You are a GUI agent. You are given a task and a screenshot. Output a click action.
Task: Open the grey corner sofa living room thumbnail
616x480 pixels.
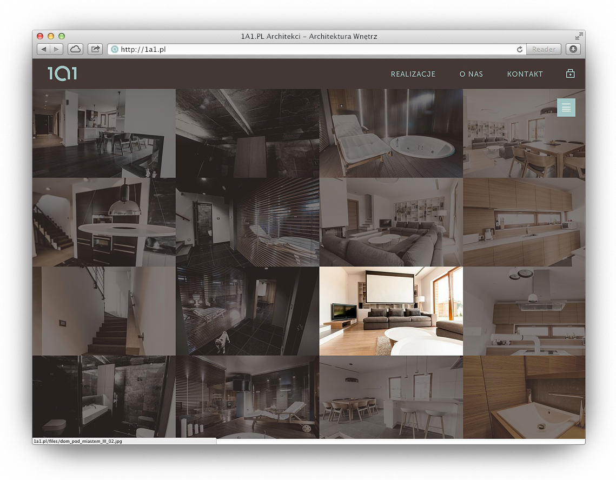tap(391, 222)
